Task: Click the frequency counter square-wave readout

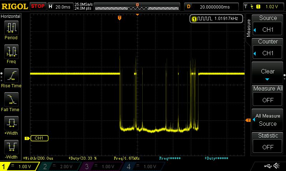Action: [x=216, y=19]
